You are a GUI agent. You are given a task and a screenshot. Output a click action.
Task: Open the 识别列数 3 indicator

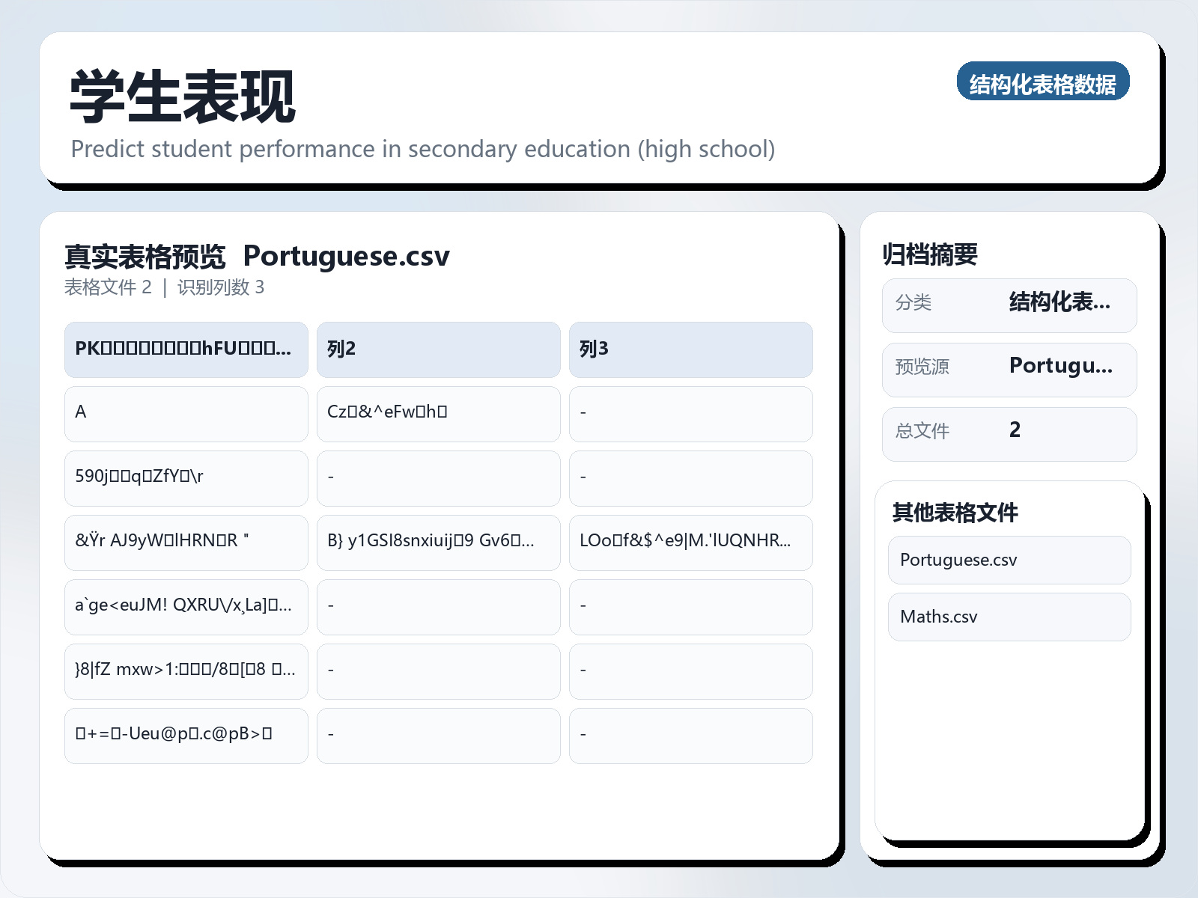(x=222, y=287)
